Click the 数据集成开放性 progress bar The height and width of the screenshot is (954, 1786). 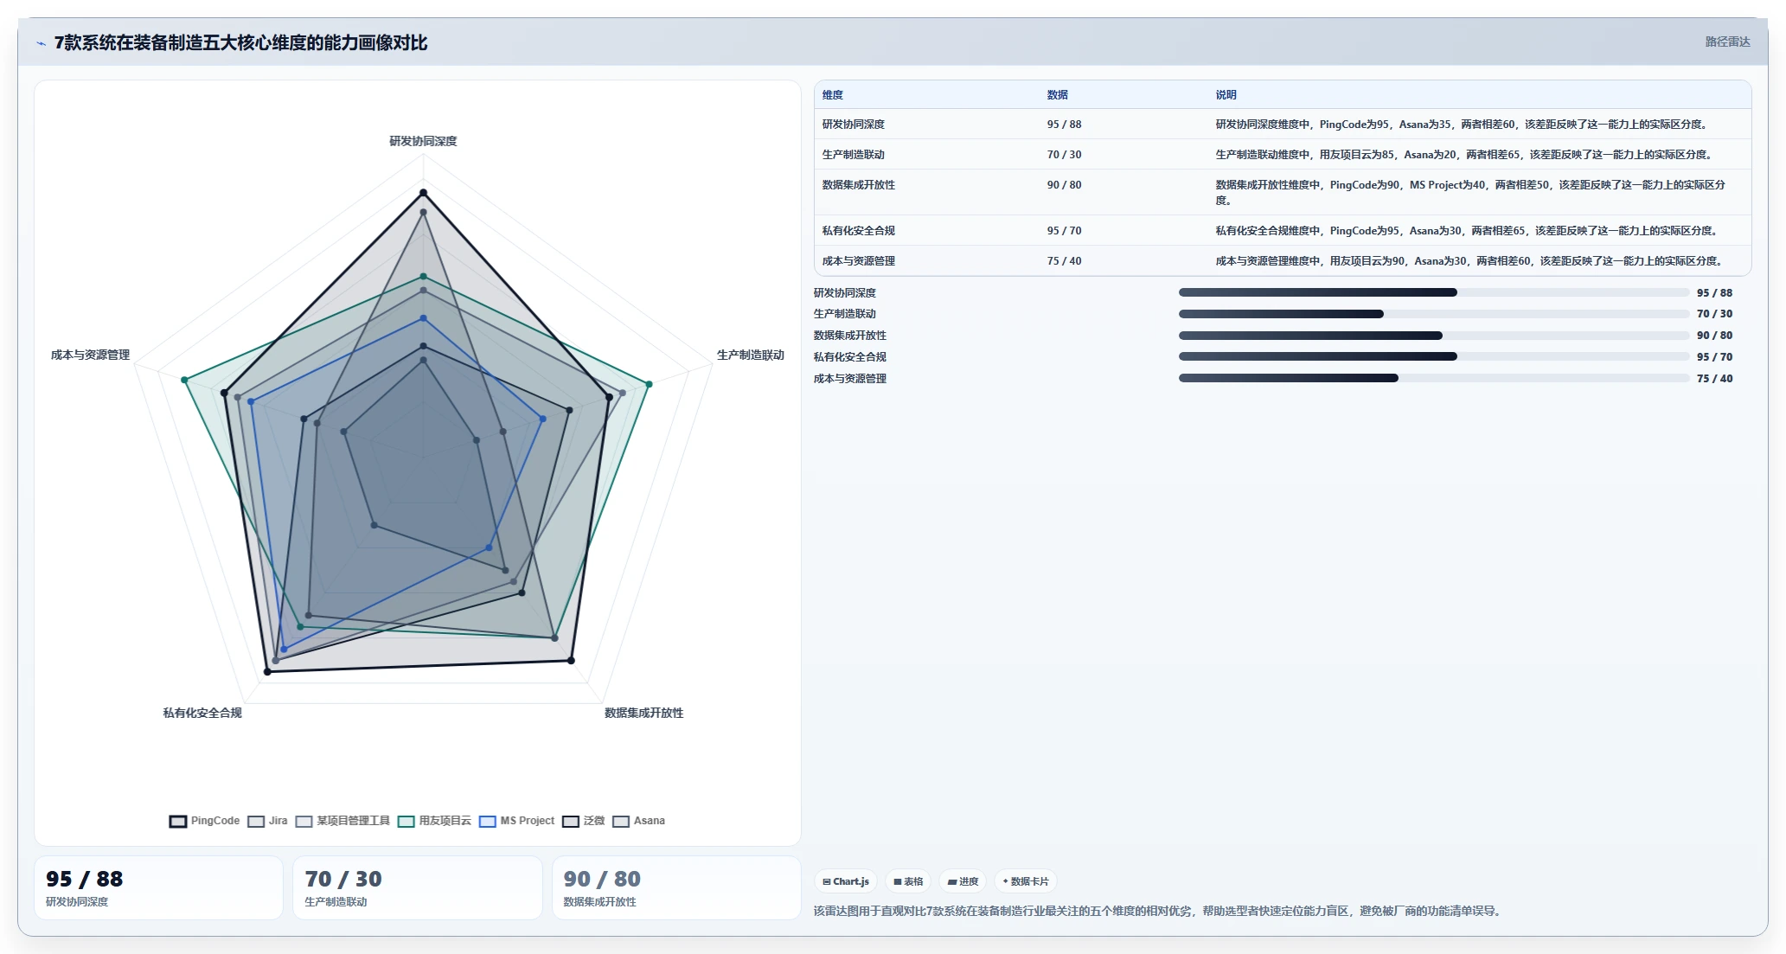pos(1434,336)
